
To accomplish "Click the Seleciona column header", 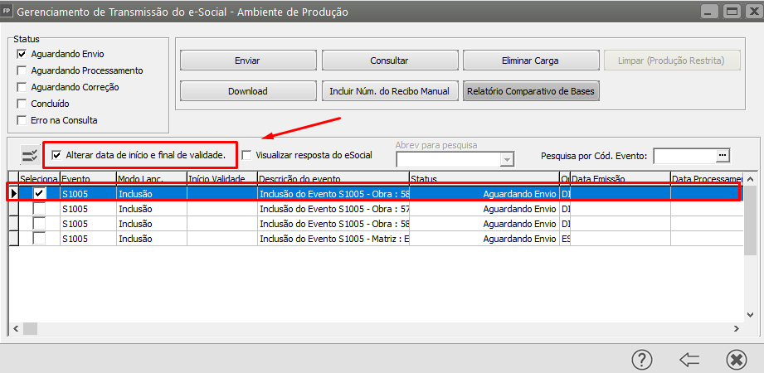I will coord(39,179).
